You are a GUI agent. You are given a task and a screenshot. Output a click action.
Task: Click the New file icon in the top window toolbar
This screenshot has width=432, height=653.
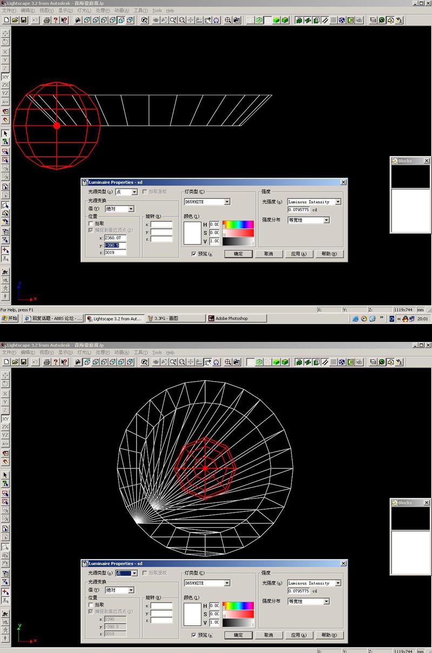(6, 20)
